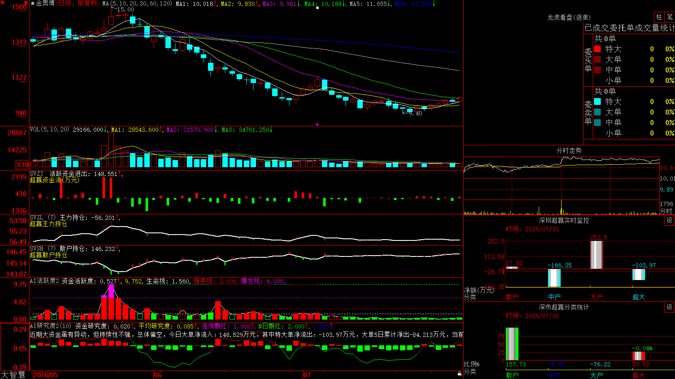Click the cyan 特大 sell order swatch
Screen dimensions: 675x379
597,101
